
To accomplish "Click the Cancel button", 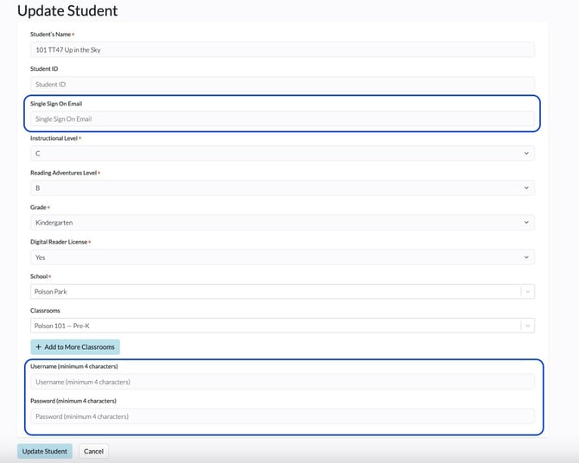I will [93, 451].
